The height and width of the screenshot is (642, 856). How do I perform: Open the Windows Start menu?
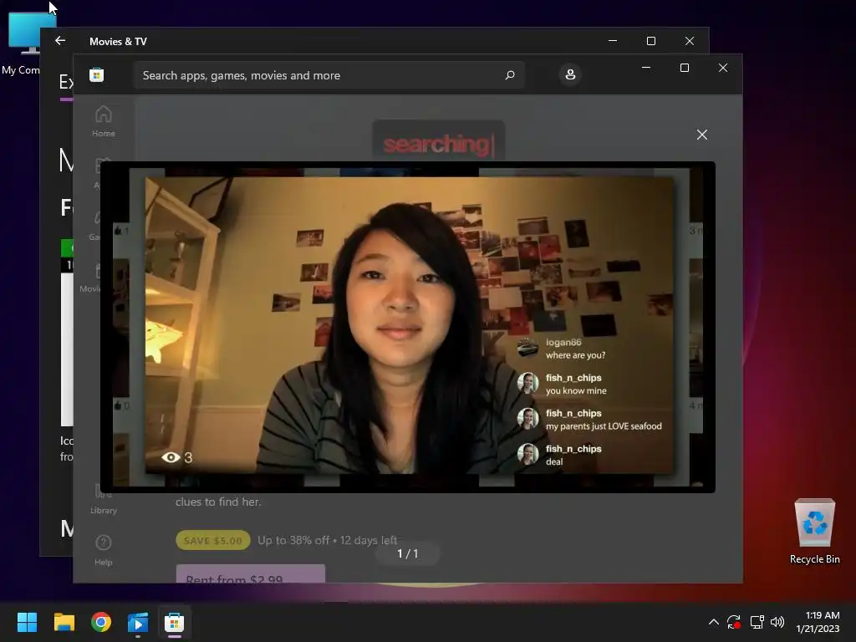(27, 622)
